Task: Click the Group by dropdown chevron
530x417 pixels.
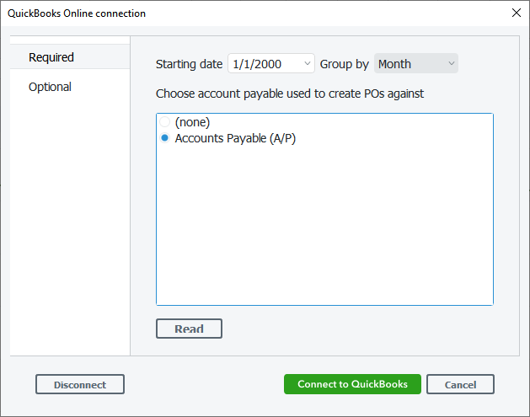Action: pos(451,64)
